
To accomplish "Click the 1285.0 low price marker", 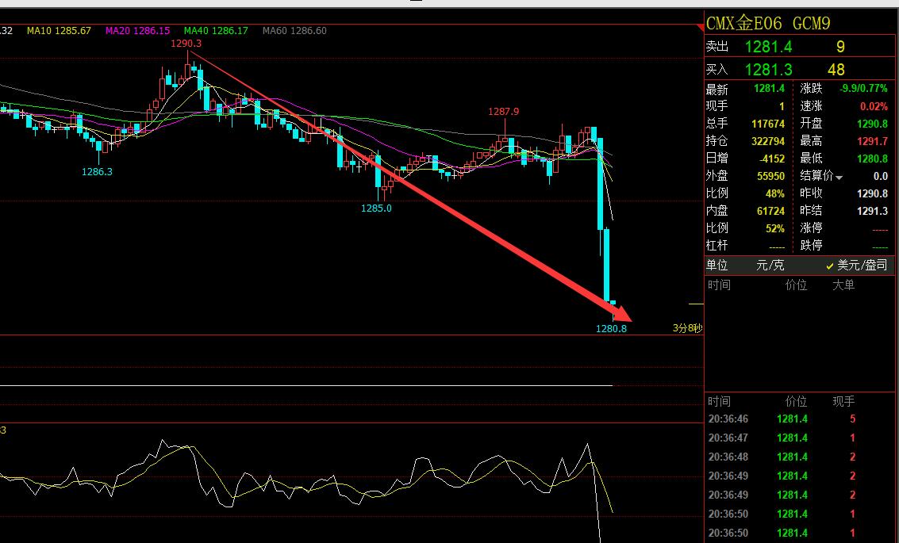I will 376,208.
